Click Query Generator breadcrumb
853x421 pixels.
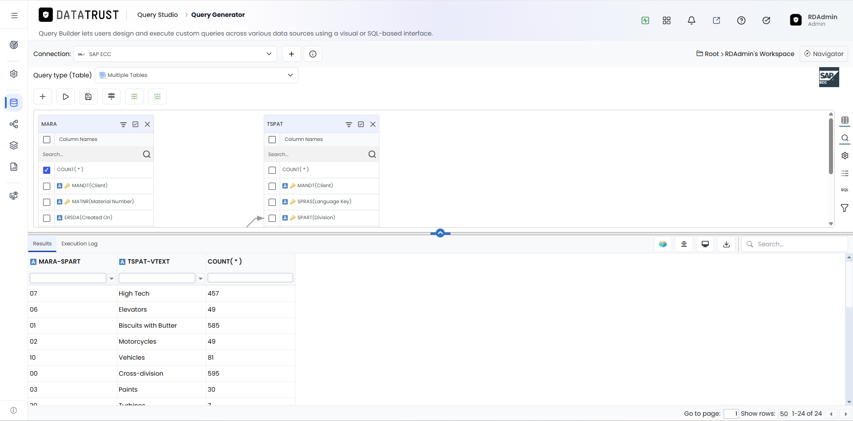(x=218, y=15)
